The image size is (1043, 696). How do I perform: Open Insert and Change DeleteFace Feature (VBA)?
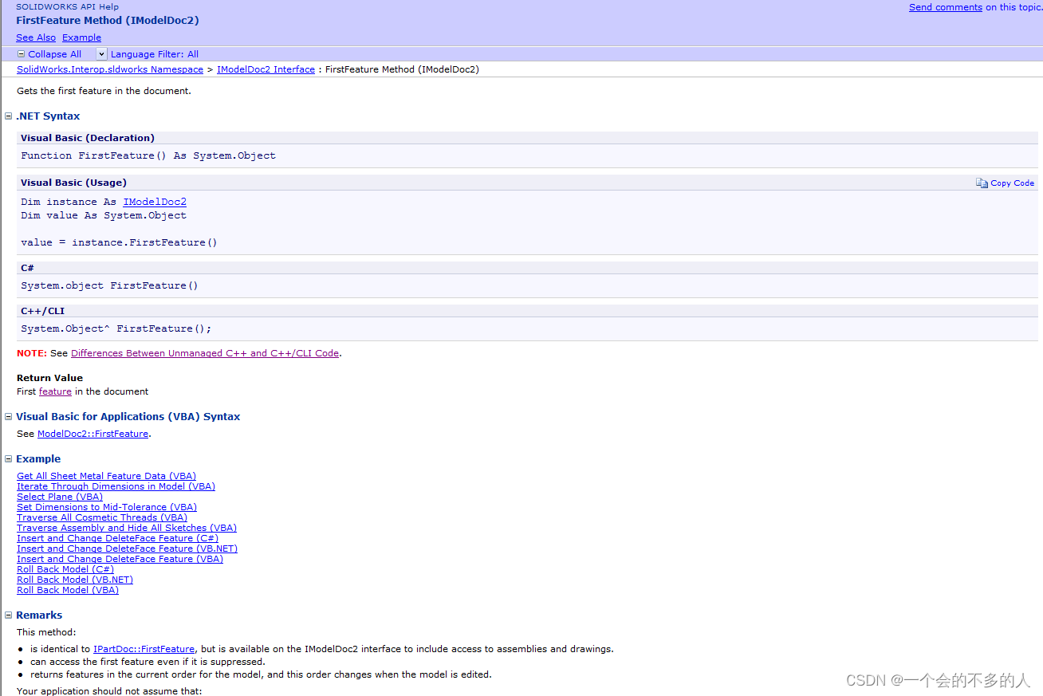pyautogui.click(x=120, y=559)
